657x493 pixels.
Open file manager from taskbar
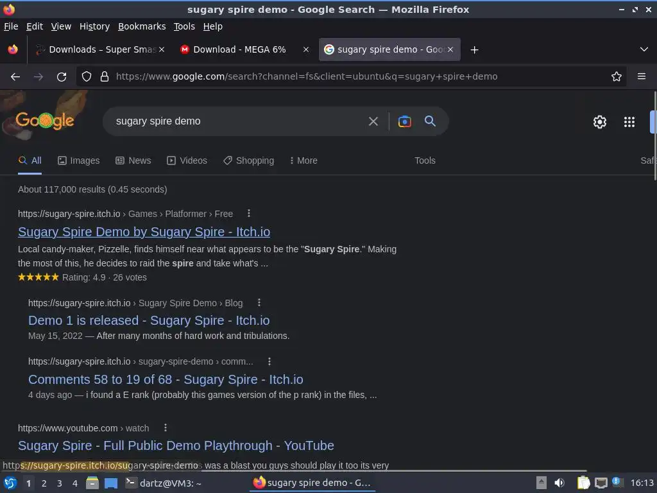[92, 483]
